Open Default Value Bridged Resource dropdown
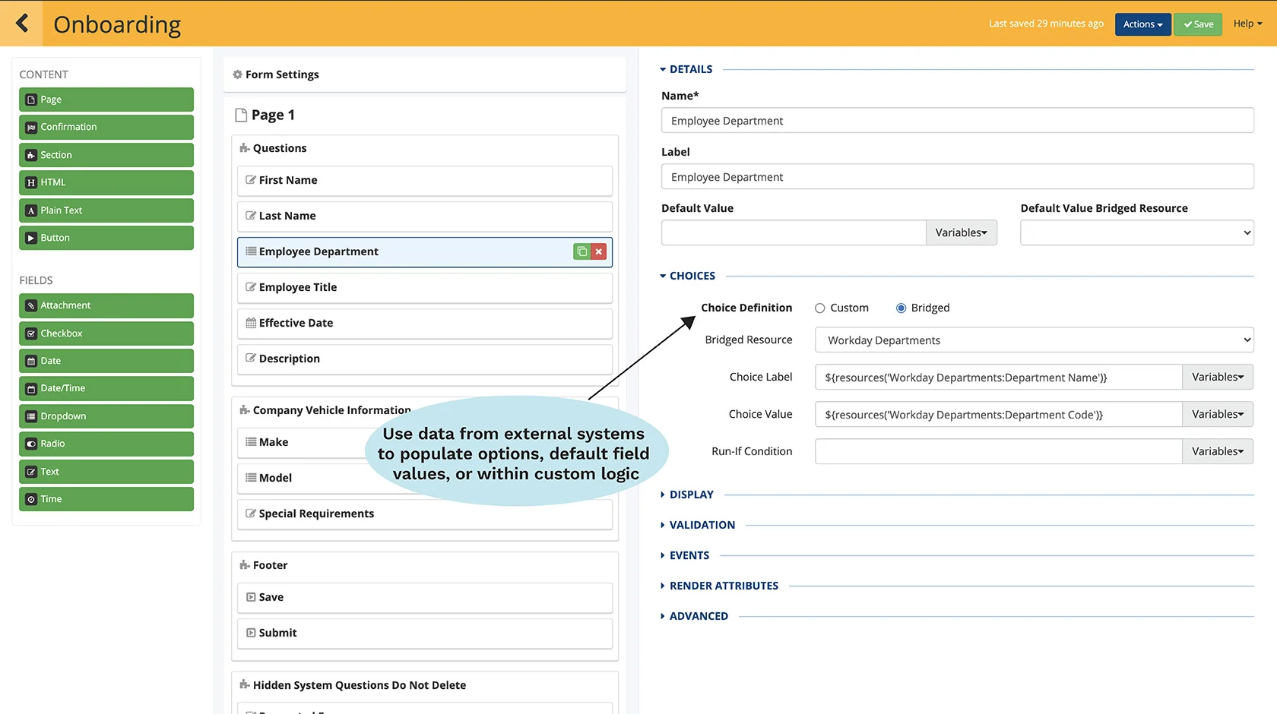Image resolution: width=1277 pixels, height=714 pixels. click(x=1136, y=232)
